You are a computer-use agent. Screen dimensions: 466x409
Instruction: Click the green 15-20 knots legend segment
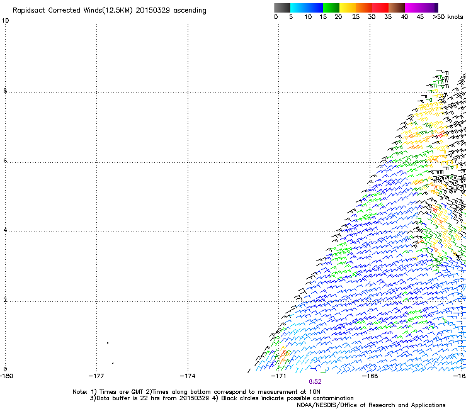click(331, 8)
